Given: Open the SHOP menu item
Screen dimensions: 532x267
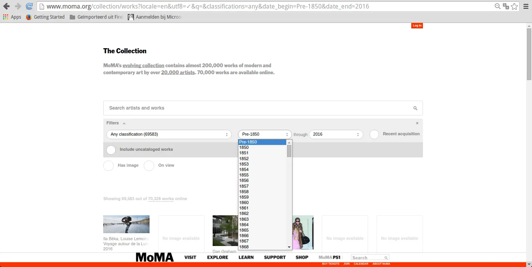Looking at the screenshot, I should pyautogui.click(x=302, y=257).
